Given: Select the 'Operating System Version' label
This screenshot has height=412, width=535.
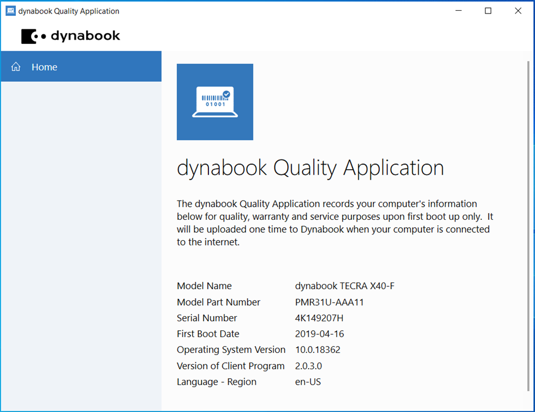Looking at the screenshot, I should tap(231, 350).
